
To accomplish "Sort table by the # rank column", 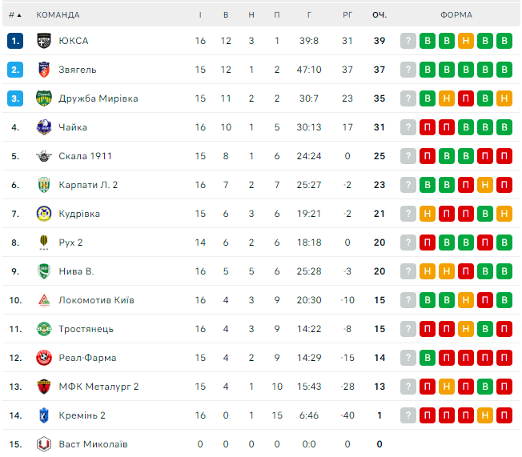I will coord(14,14).
